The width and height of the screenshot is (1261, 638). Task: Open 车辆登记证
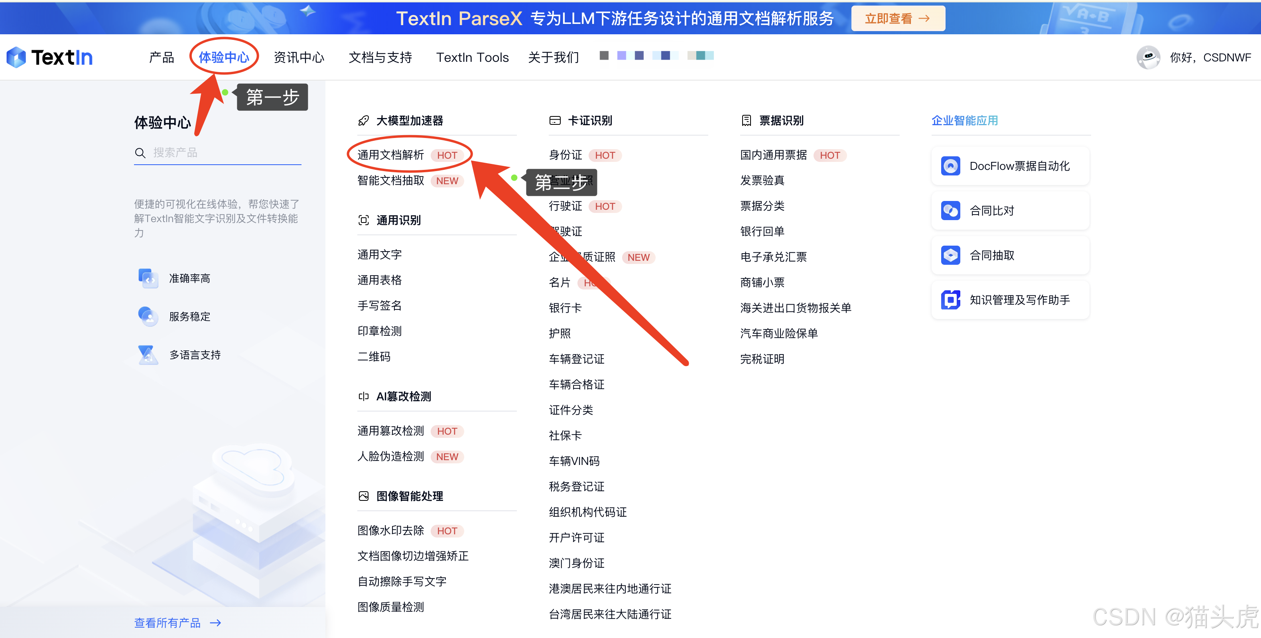click(x=577, y=359)
